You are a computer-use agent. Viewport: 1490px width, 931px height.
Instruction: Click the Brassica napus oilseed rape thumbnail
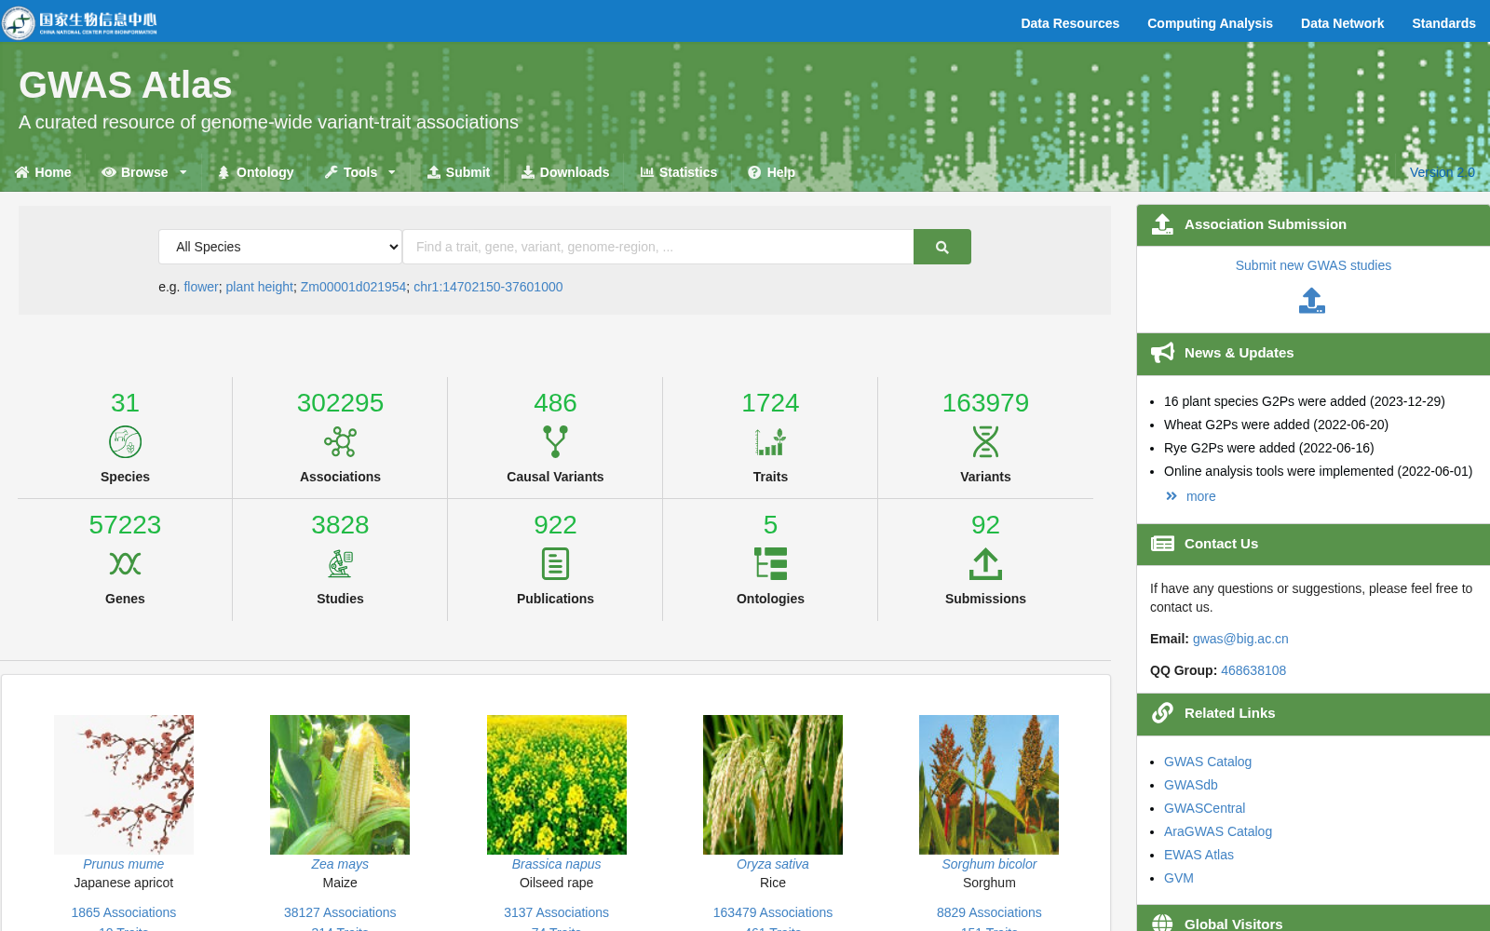click(557, 785)
